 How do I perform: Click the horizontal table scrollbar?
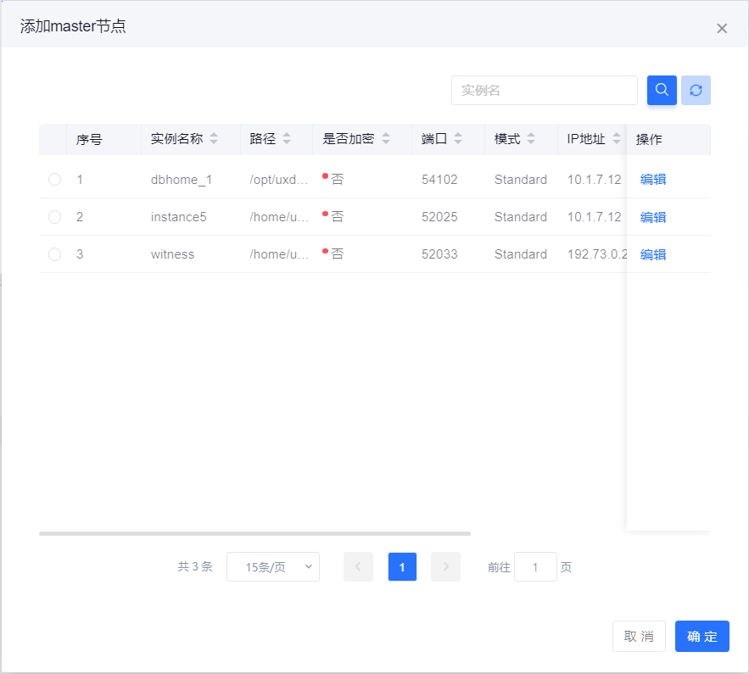pos(254,533)
